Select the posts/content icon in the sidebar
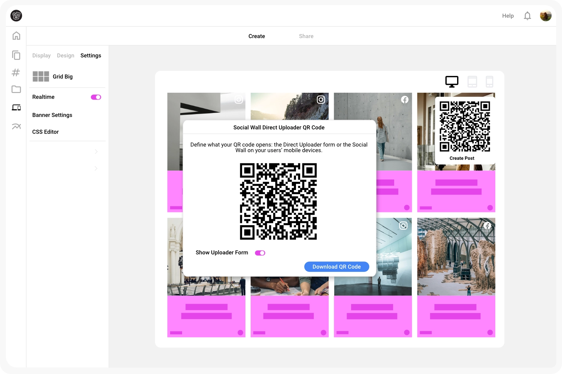The width and height of the screenshot is (562, 374). click(x=16, y=55)
